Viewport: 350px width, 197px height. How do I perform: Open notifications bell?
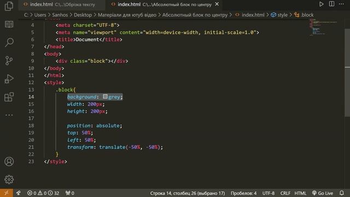click(x=341, y=193)
